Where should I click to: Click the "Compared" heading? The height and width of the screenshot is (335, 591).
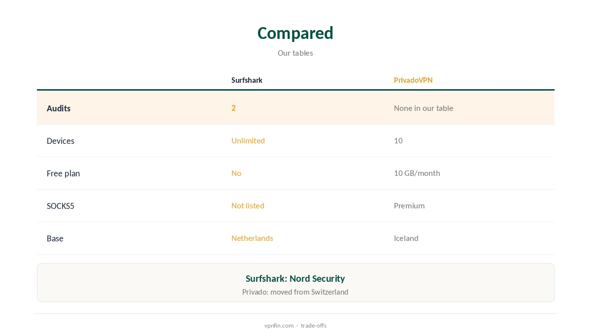tap(295, 33)
